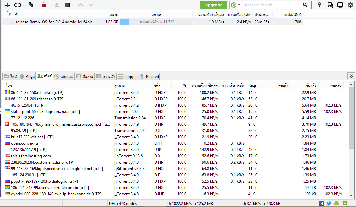Click the upload speed status entry
This screenshot has width=356, height=207.
(x=261, y=204)
